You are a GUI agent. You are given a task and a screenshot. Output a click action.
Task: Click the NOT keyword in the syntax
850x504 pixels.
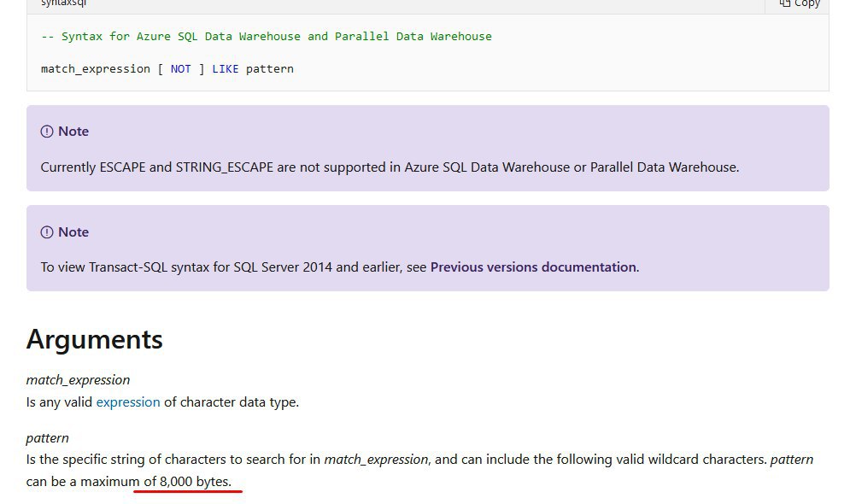point(181,68)
